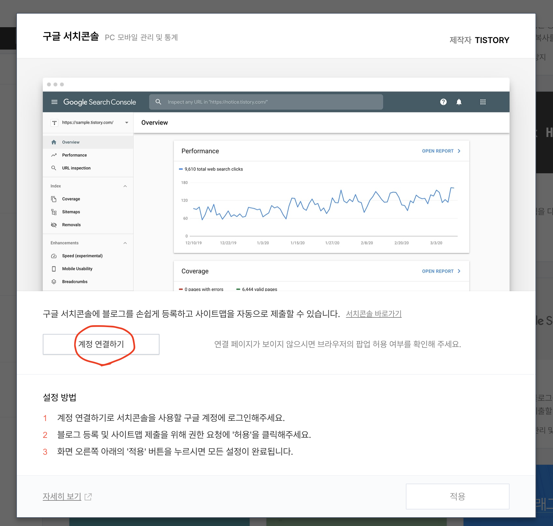
Task: Open the 서치콘솔 바로가기 link
Action: pyautogui.click(x=374, y=314)
